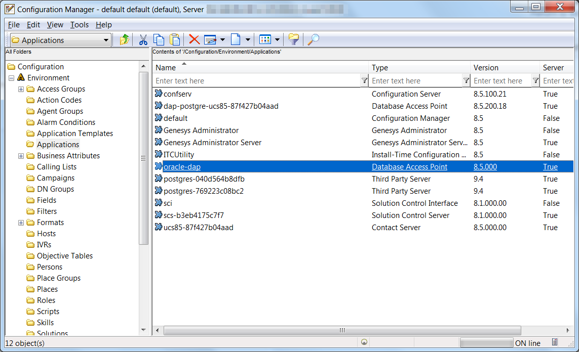Open the Applications folder dropdown
The height and width of the screenshot is (352, 579).
pyautogui.click(x=106, y=40)
